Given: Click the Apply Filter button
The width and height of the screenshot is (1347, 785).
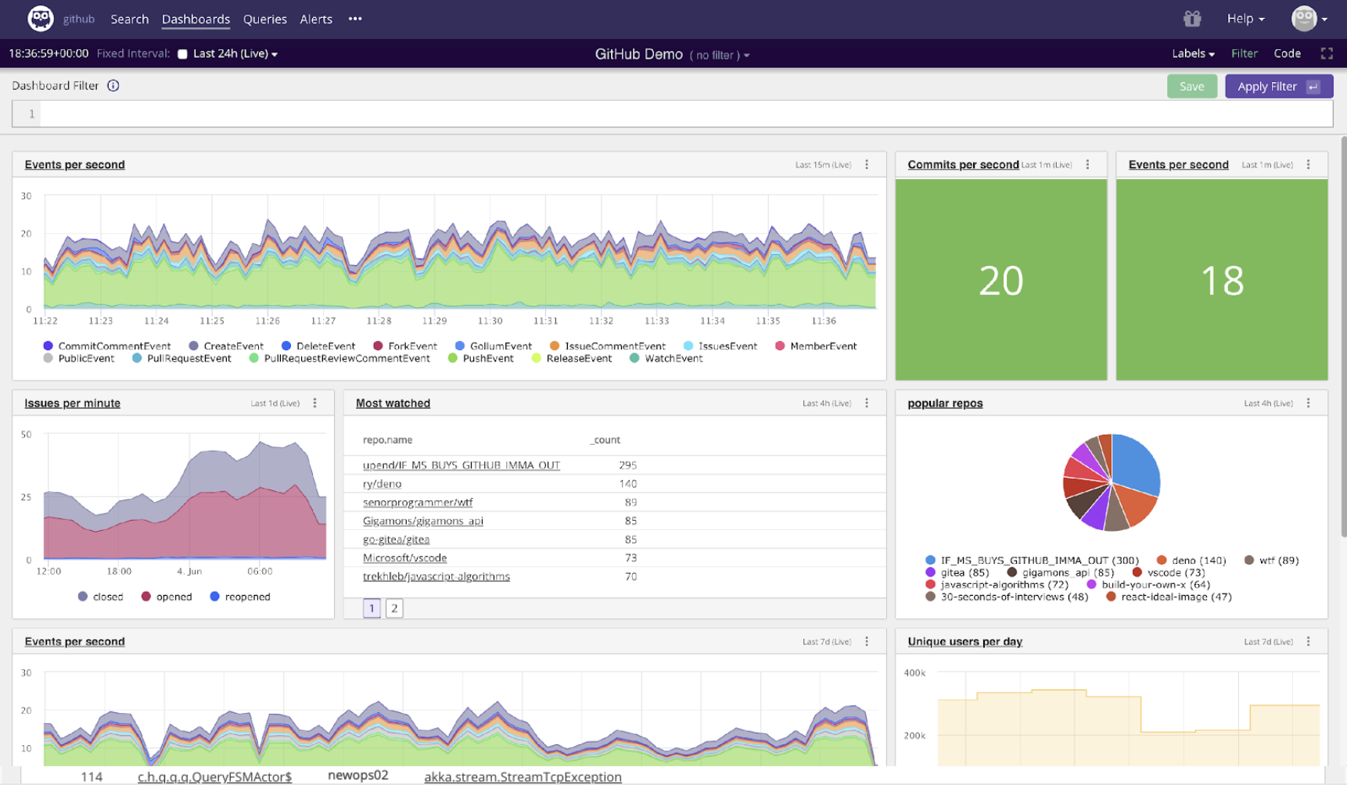Looking at the screenshot, I should 1279,86.
